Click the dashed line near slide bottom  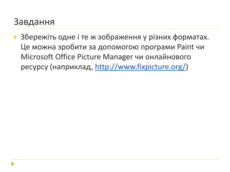click(x=115, y=159)
